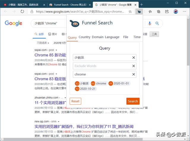
Task: Close the Funnel Search web store tab
Action: pos(90,5)
